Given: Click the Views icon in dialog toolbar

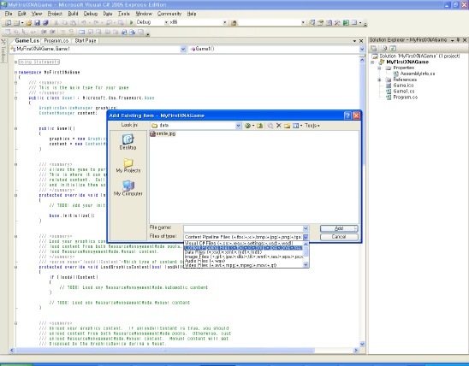Looking at the screenshot, I should [295, 126].
